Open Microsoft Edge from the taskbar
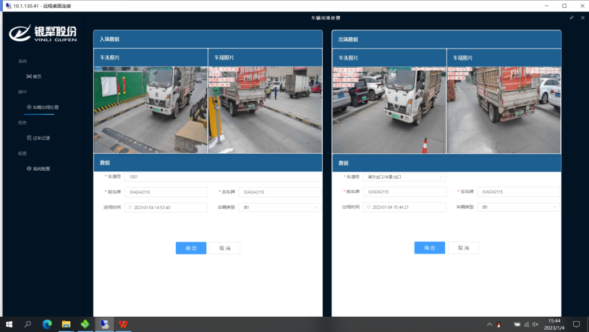This screenshot has height=332, width=589. [x=47, y=324]
